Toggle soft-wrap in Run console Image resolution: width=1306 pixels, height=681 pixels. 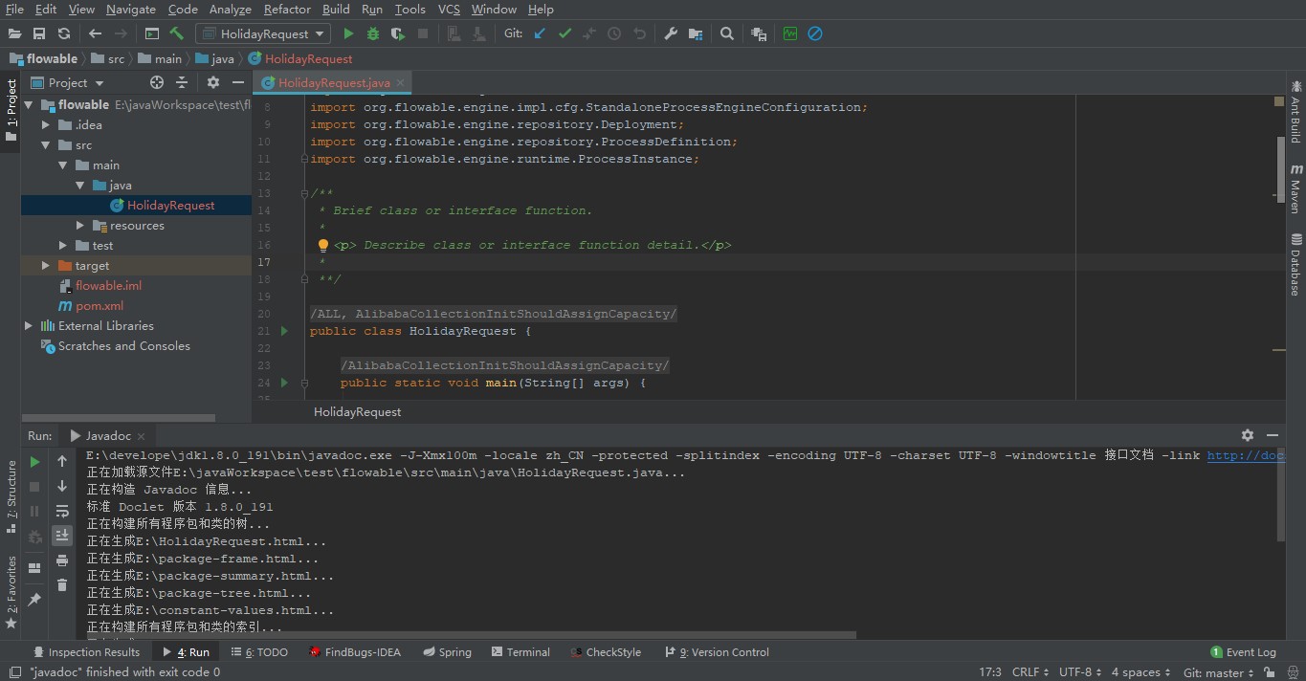(62, 511)
